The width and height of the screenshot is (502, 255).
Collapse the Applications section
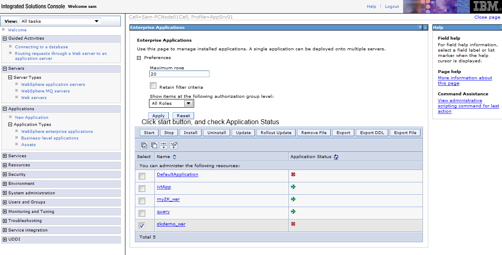point(5,109)
